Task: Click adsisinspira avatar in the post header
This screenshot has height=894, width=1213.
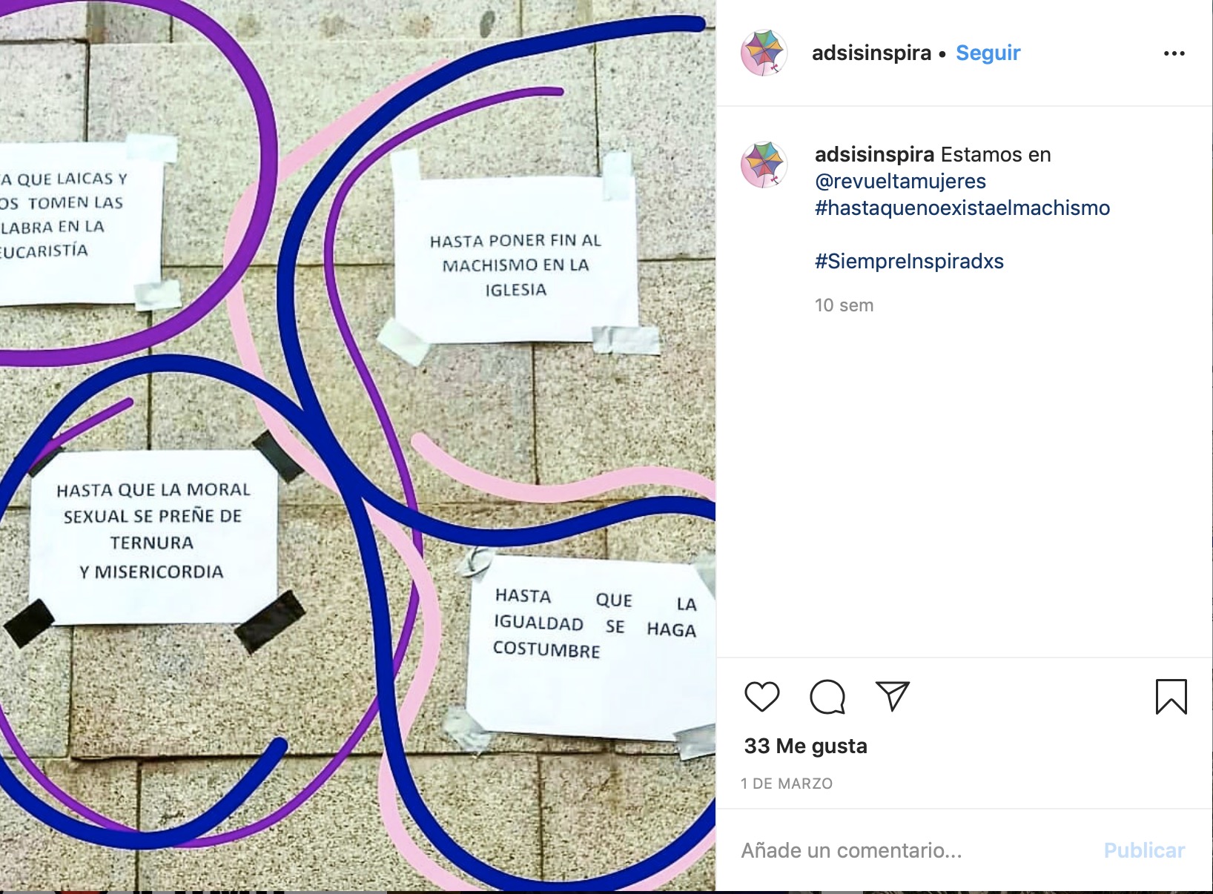Action: pyautogui.click(x=764, y=53)
